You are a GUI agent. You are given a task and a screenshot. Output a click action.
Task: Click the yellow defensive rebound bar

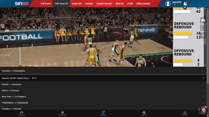click(183, 33)
